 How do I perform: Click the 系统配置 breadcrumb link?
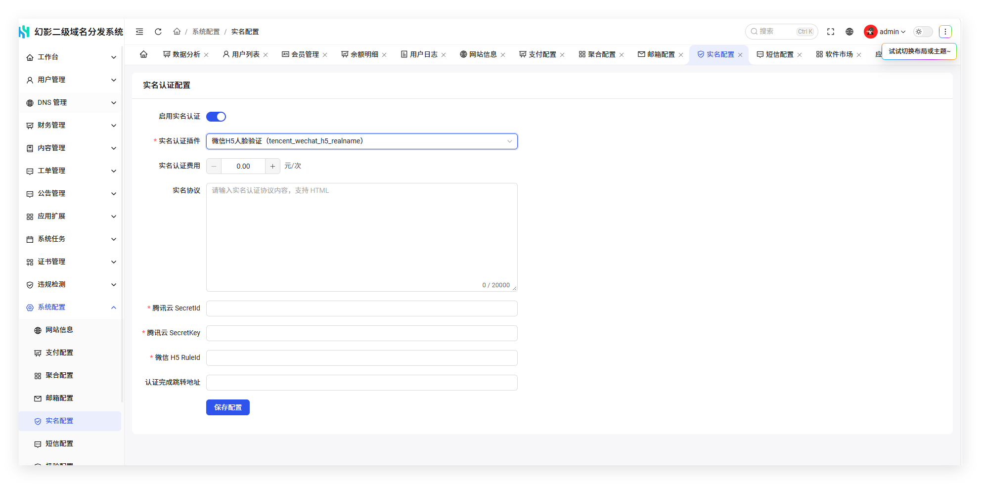point(206,32)
